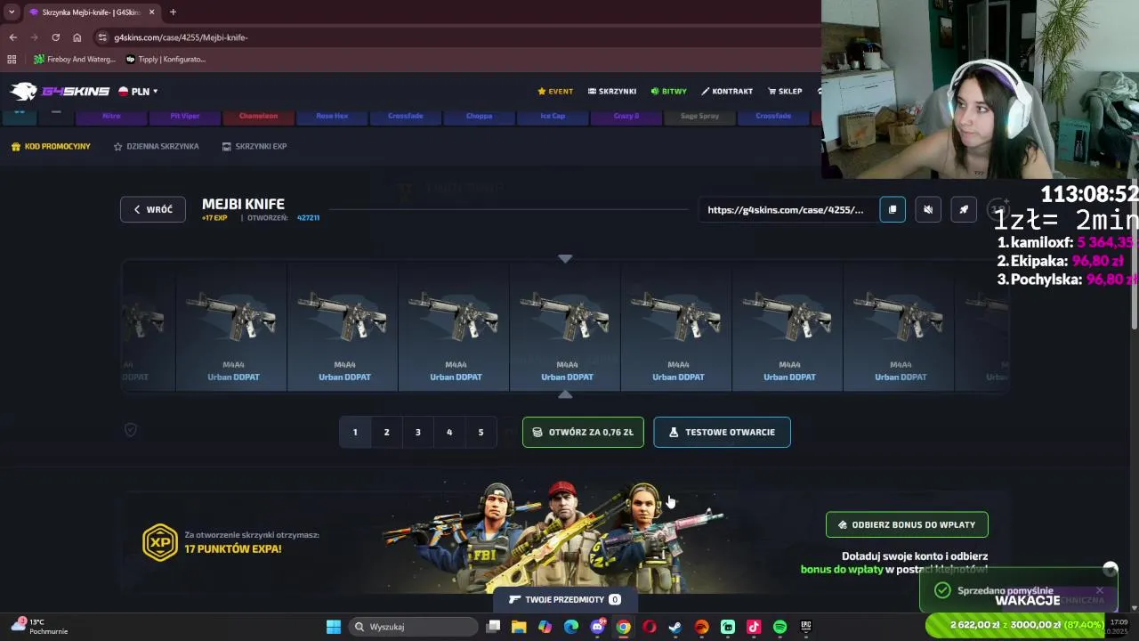Image resolution: width=1139 pixels, height=641 pixels.
Task: Open Epic Games launcher from taskbar
Action: point(806,627)
